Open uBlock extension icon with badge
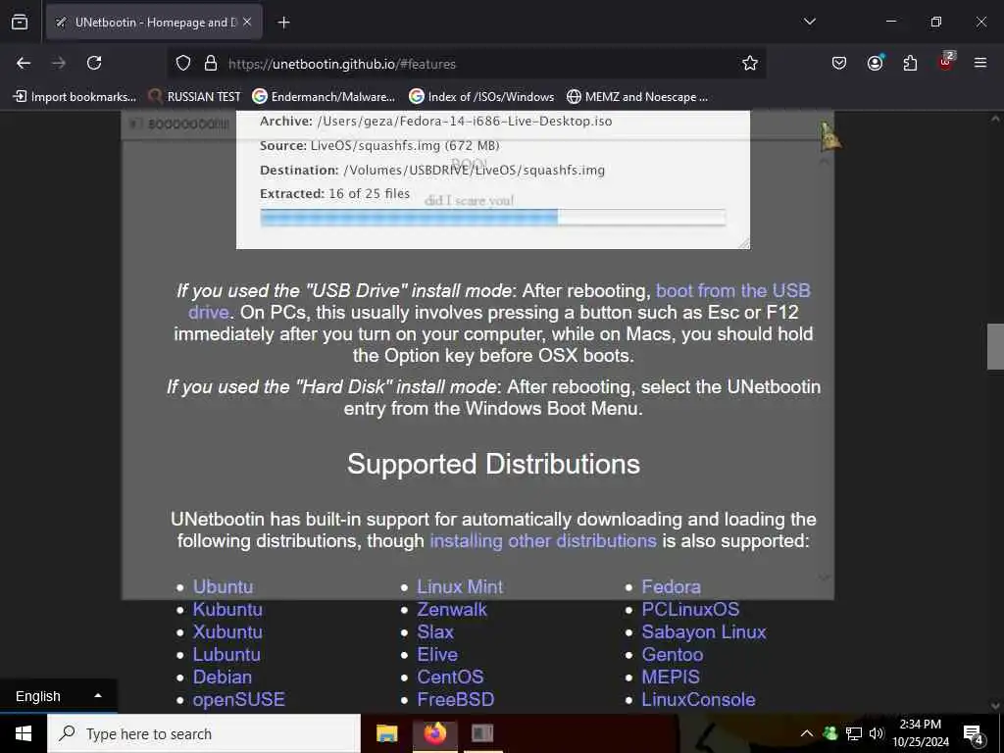 tap(946, 62)
